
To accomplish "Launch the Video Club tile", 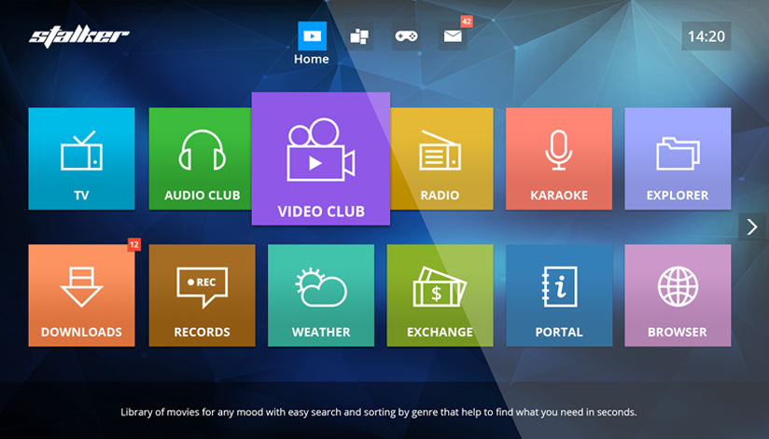I will click(320, 158).
